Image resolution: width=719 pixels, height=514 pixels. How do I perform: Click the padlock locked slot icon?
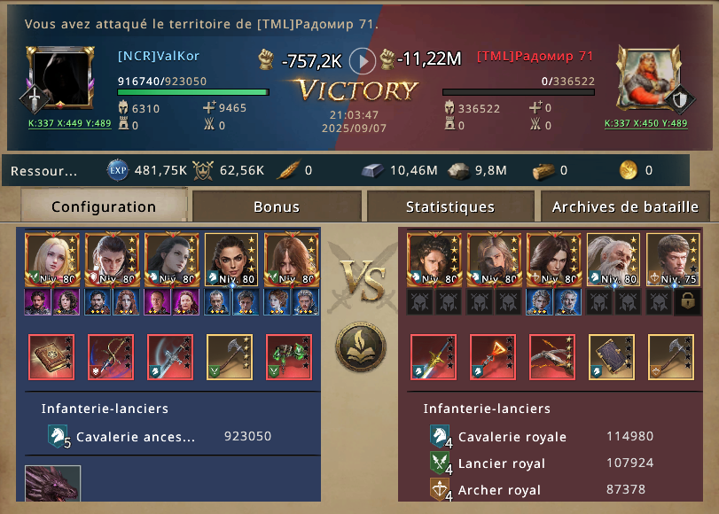(x=687, y=301)
